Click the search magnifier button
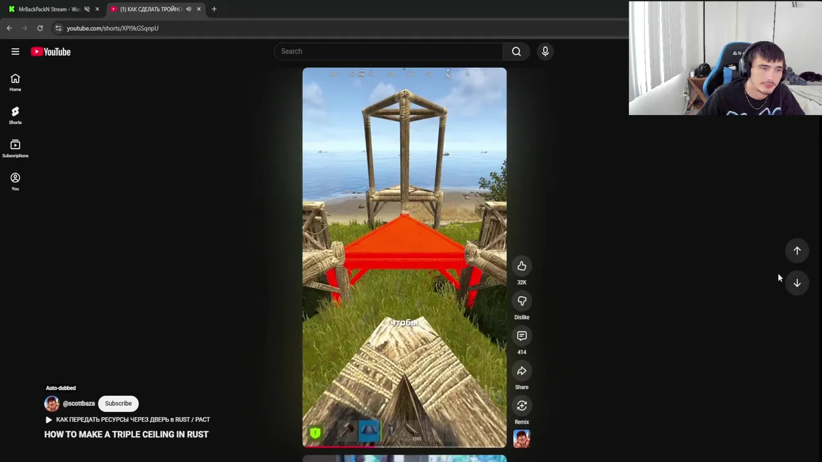The width and height of the screenshot is (822, 462). [516, 51]
